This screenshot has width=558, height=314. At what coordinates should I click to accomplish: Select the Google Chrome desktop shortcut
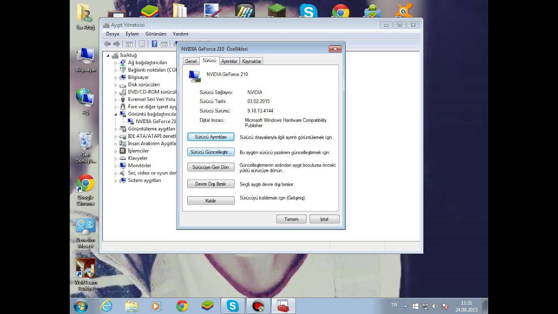coord(85,190)
